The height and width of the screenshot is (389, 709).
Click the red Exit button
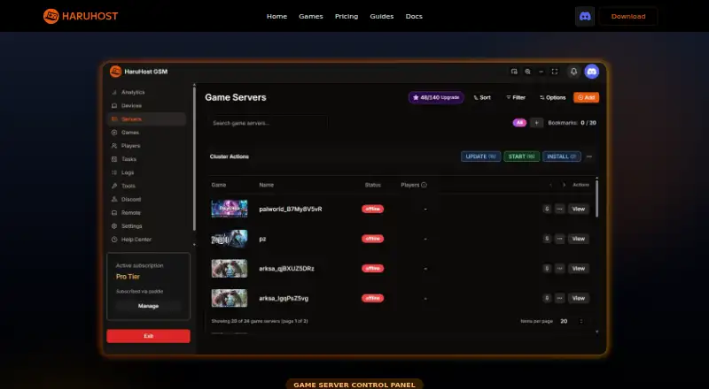148,336
